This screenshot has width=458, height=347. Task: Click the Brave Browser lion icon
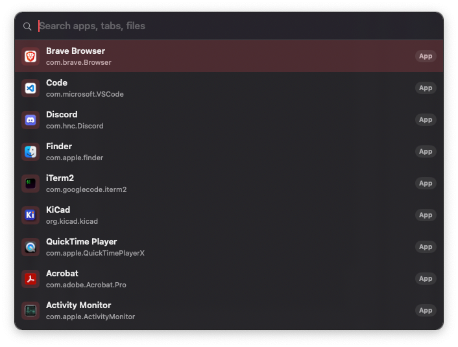coord(30,56)
